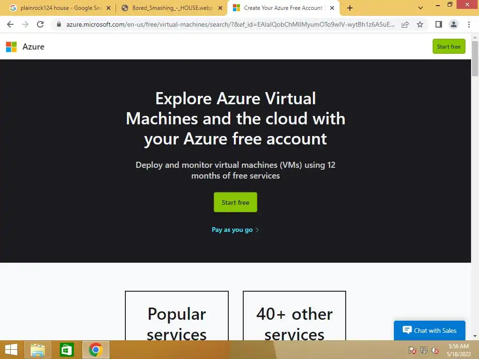The height and width of the screenshot is (359, 479).
Task: Click Chrome icon in taskbar
Action: tap(95, 350)
